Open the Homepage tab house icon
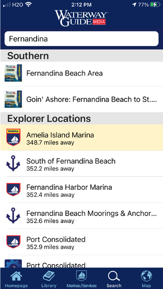Image resolution: width=163 pixels, height=289 pixels. (16, 277)
